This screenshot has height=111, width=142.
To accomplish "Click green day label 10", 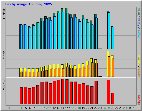I will [x=46, y=108].
